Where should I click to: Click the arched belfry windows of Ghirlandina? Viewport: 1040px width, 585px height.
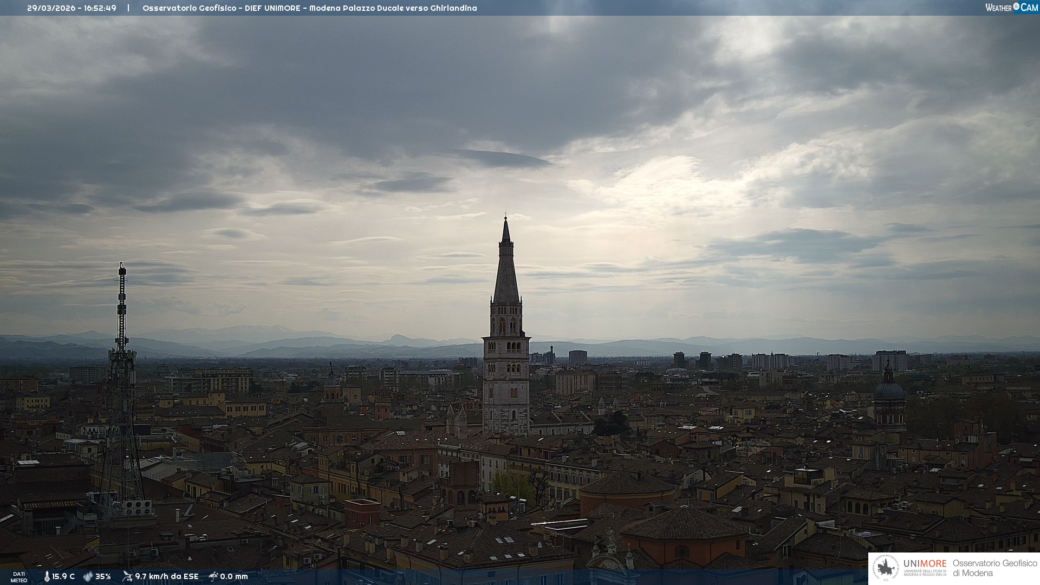click(506, 326)
